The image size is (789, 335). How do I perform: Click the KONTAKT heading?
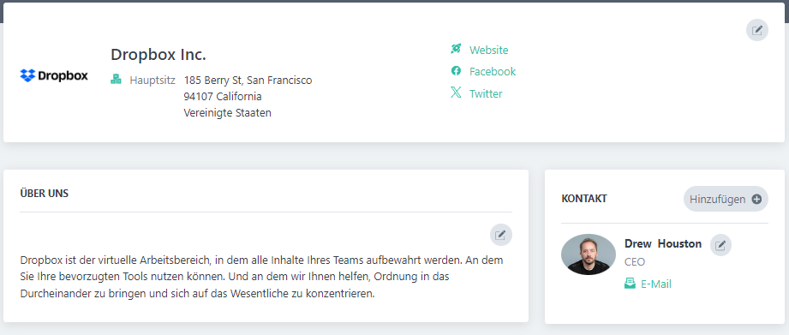pos(584,199)
